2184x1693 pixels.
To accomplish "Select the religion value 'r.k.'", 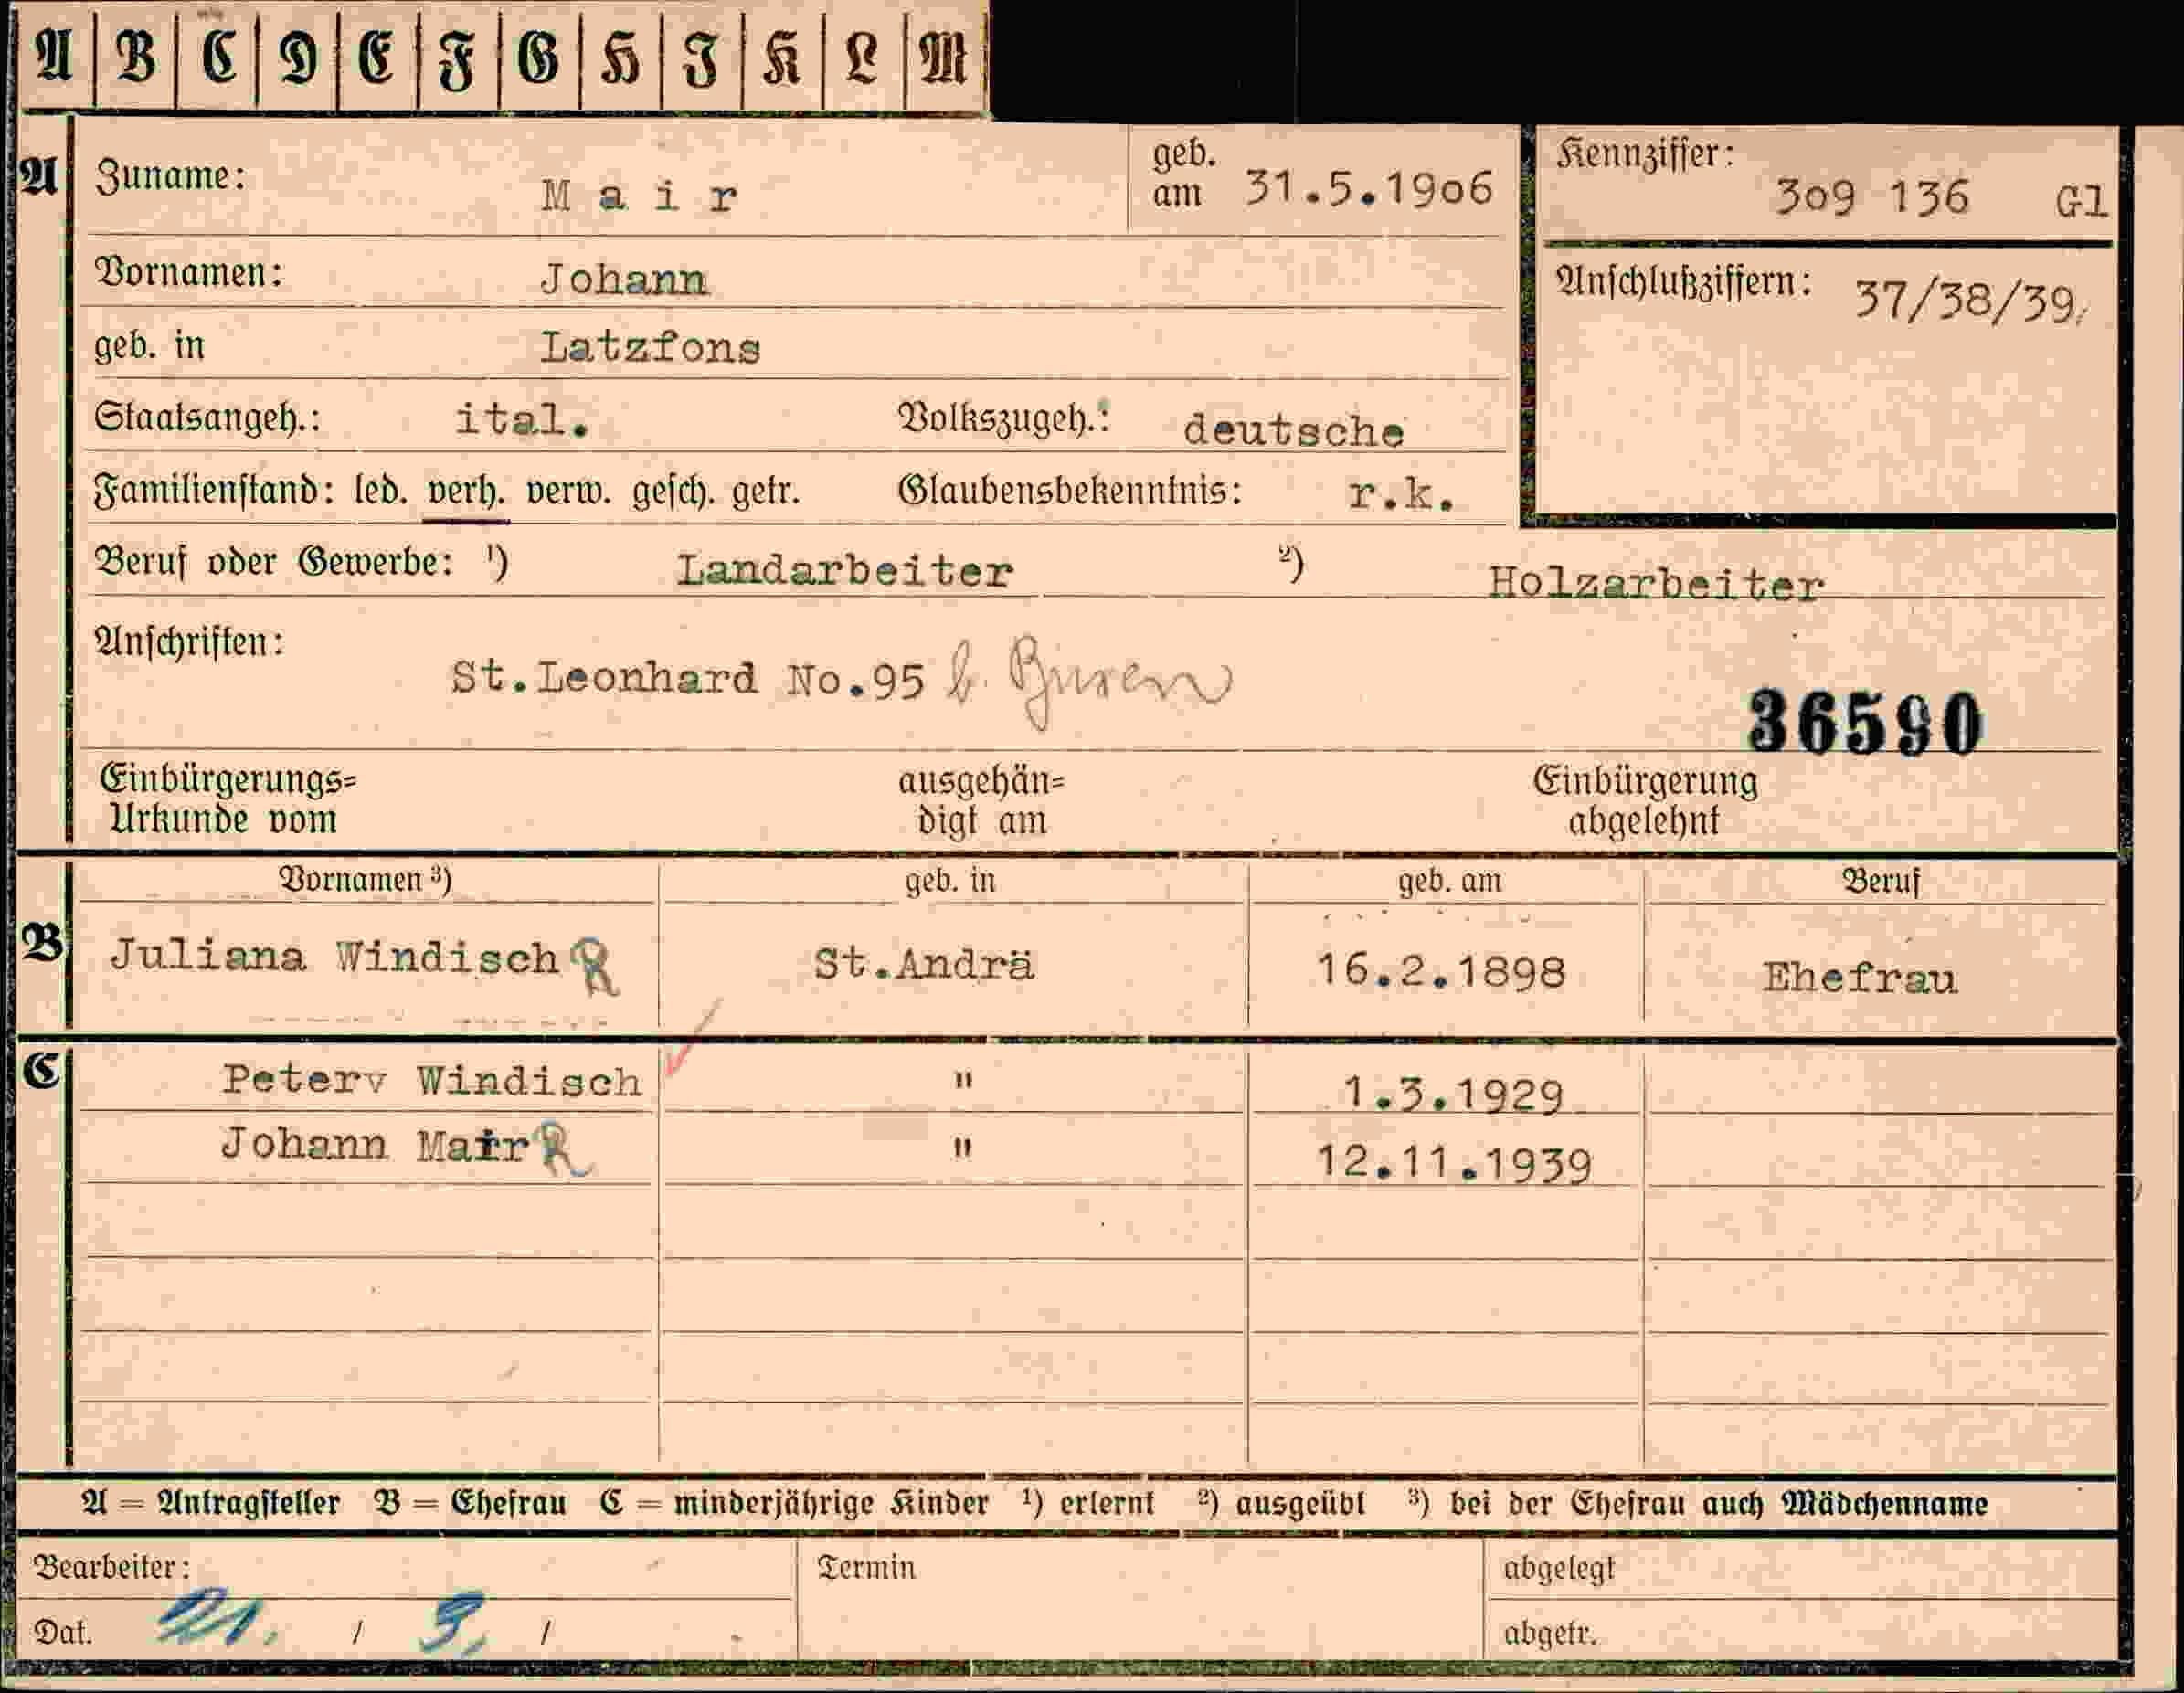I will click(1400, 493).
